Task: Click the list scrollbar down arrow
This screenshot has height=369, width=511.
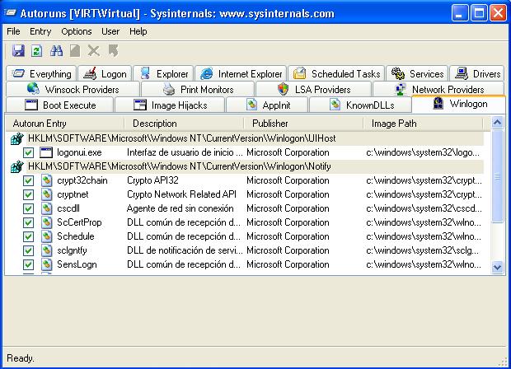Action: 497,267
